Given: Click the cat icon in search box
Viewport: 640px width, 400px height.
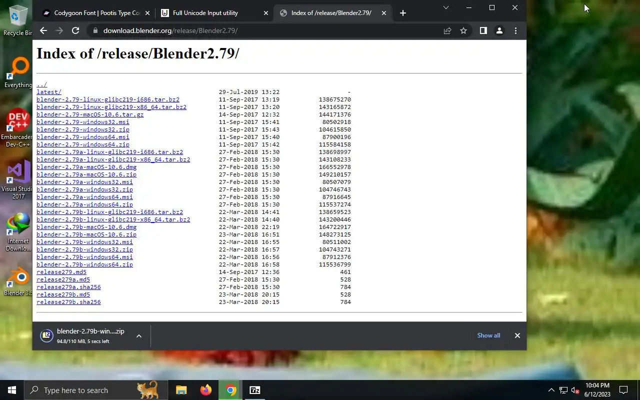Looking at the screenshot, I should click(148, 390).
